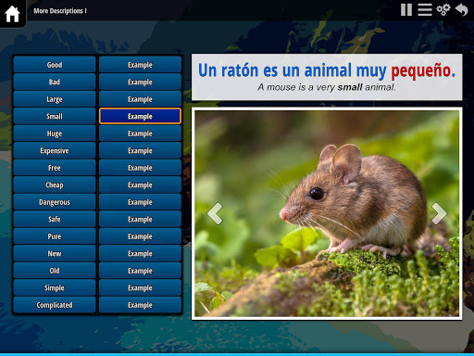Pause the lesson playback
The height and width of the screenshot is (356, 474).
pos(406,10)
